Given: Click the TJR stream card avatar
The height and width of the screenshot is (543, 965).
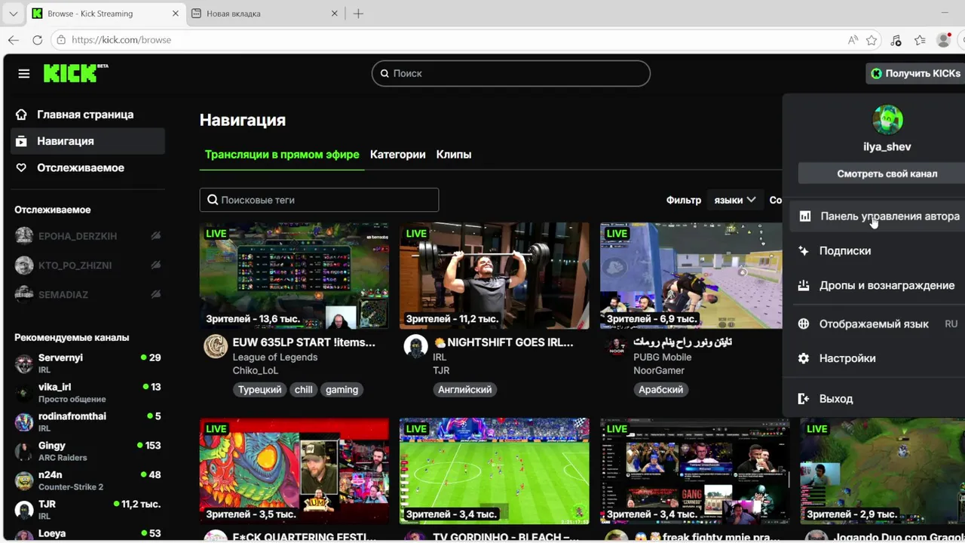Looking at the screenshot, I should 415,346.
